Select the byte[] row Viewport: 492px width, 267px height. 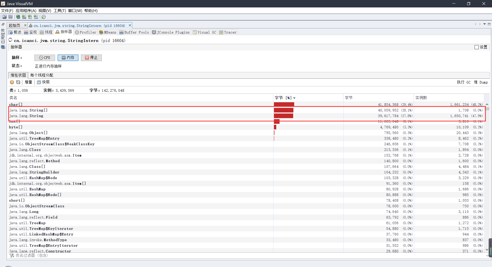(246, 127)
